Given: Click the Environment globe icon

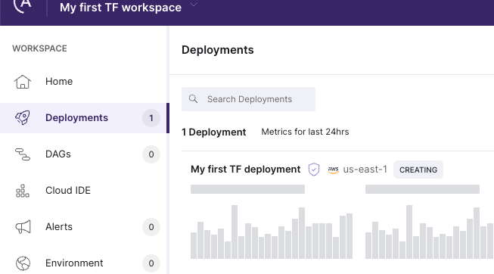Looking at the screenshot, I should (23, 263).
